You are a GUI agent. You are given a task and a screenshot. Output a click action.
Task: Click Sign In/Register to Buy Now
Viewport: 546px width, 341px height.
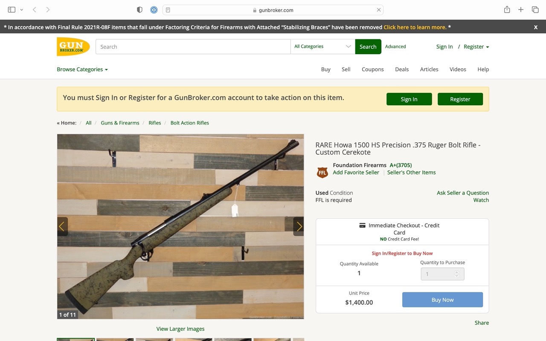402,253
